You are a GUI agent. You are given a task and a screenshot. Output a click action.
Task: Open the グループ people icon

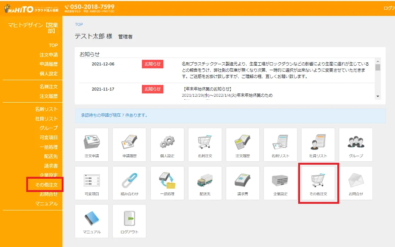355,142
